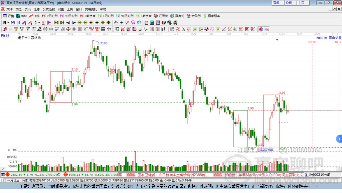Image resolution: width=342 pixels, height=193 pixels.
Task: Click the red floppy save icon
Action: (x=164, y=23)
